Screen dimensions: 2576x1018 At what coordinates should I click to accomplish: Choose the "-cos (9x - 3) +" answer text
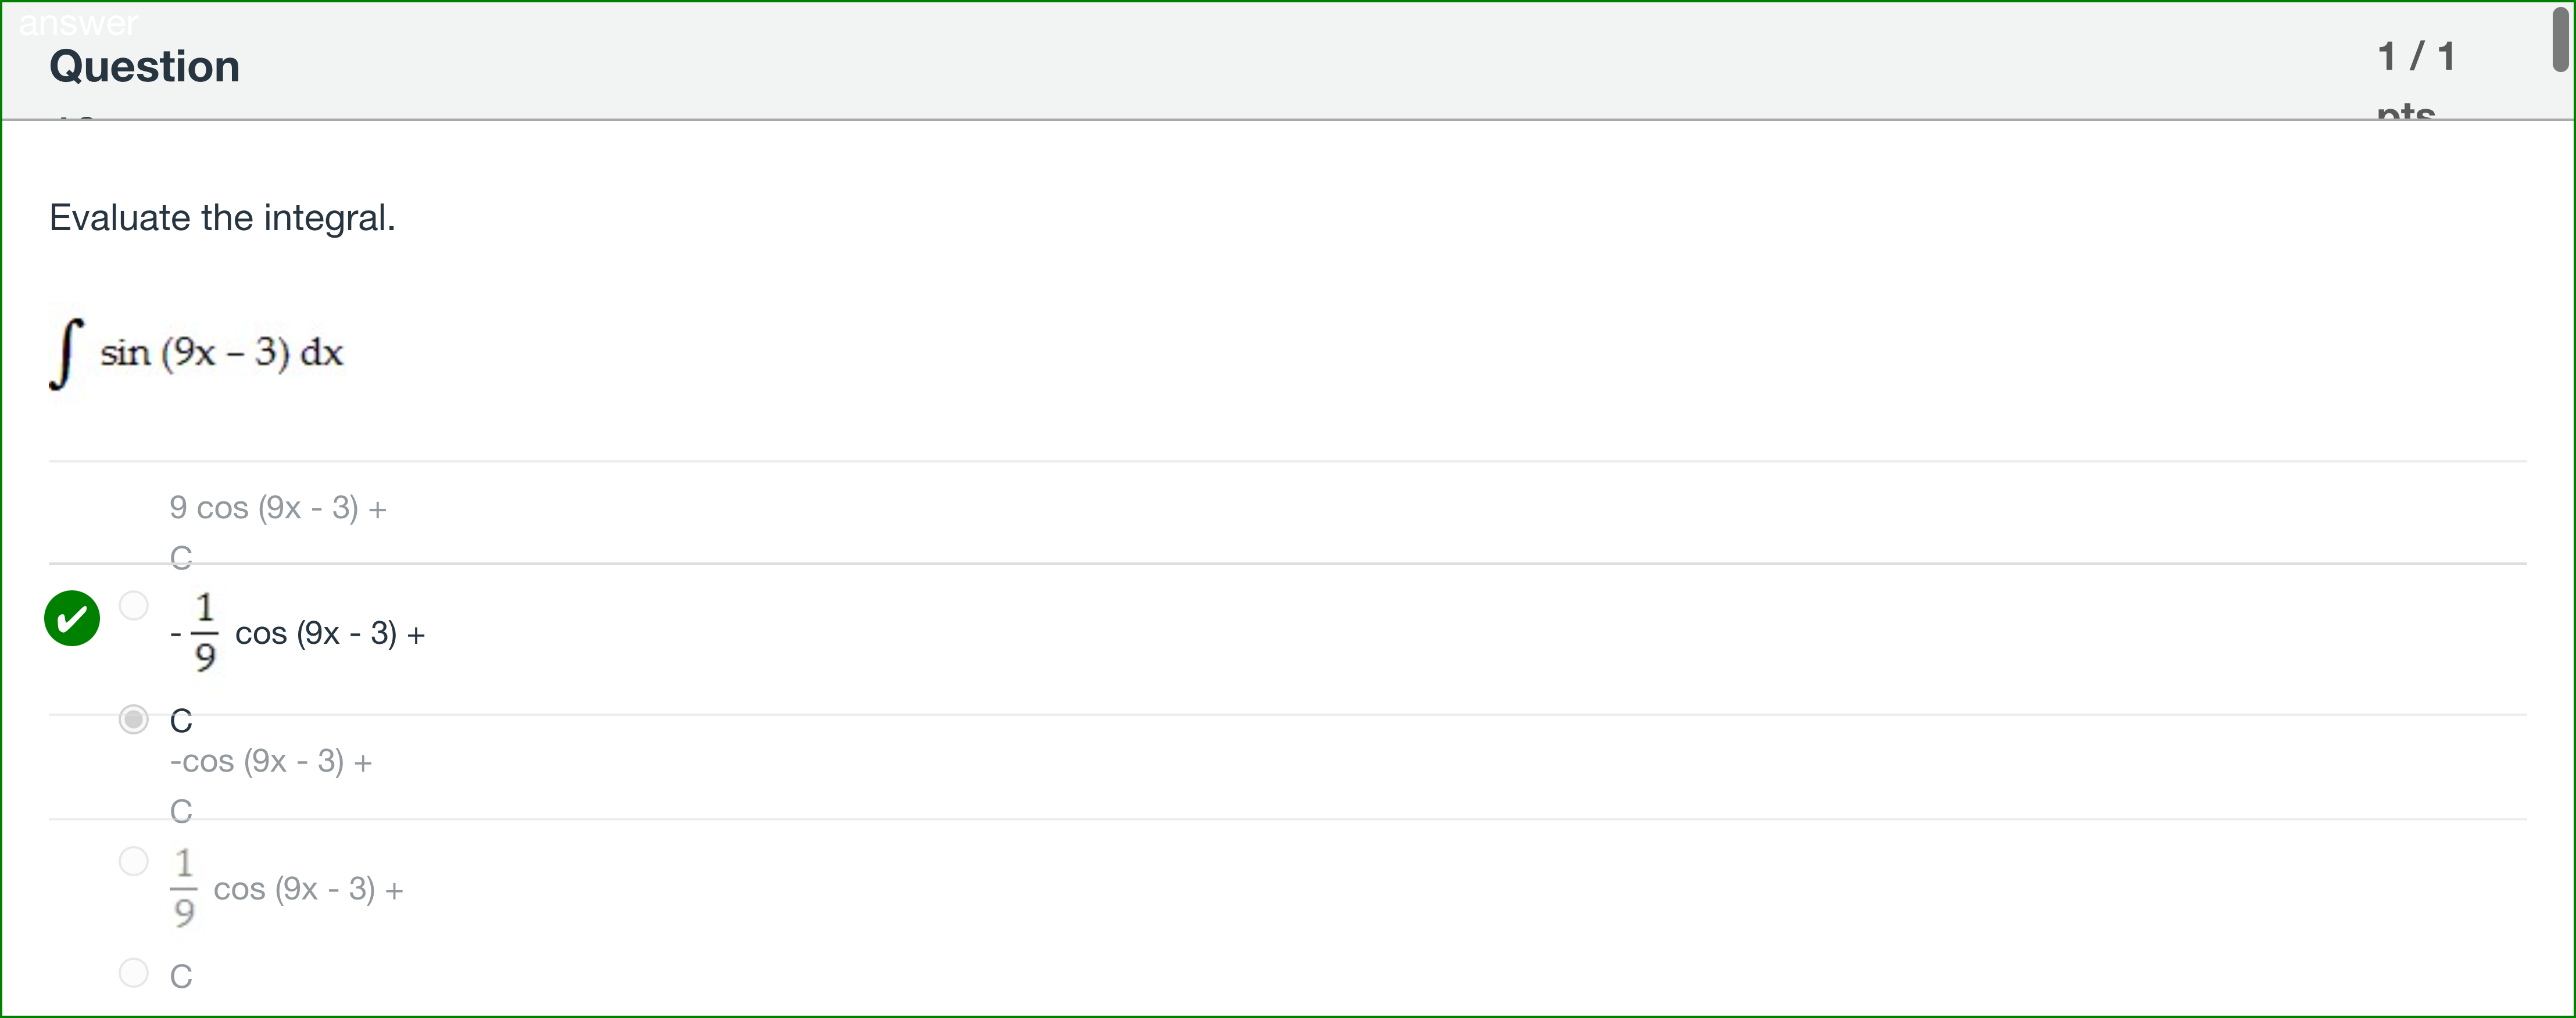pyautogui.click(x=270, y=761)
